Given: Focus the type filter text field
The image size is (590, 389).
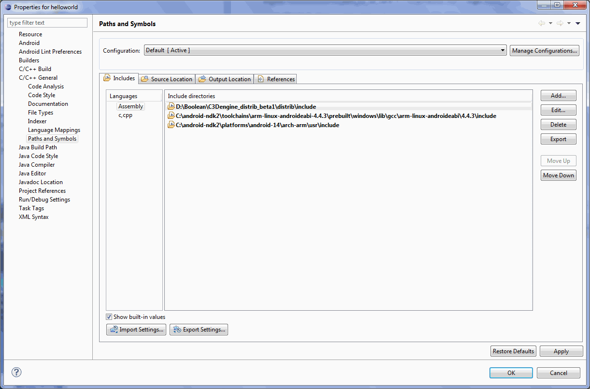Looking at the screenshot, I should click(x=47, y=23).
